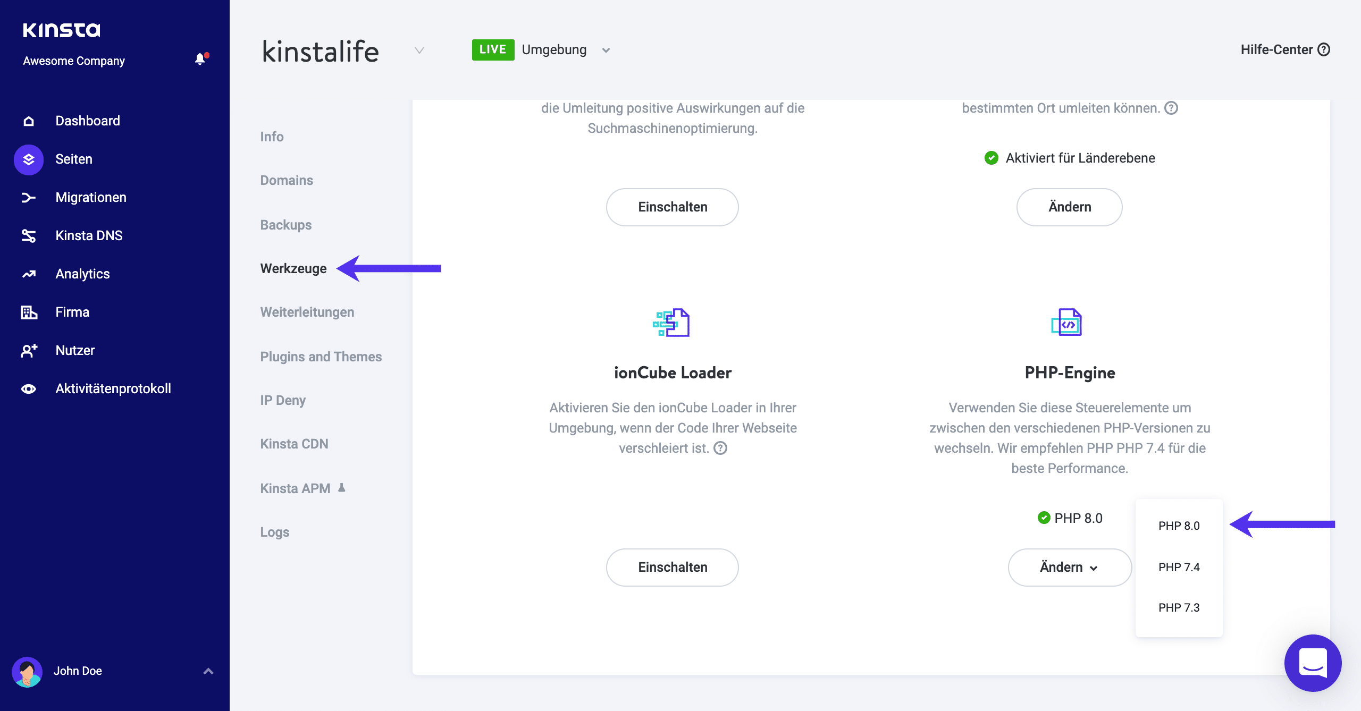
Task: Open the Werkzeuge menu item
Action: pyautogui.click(x=293, y=268)
